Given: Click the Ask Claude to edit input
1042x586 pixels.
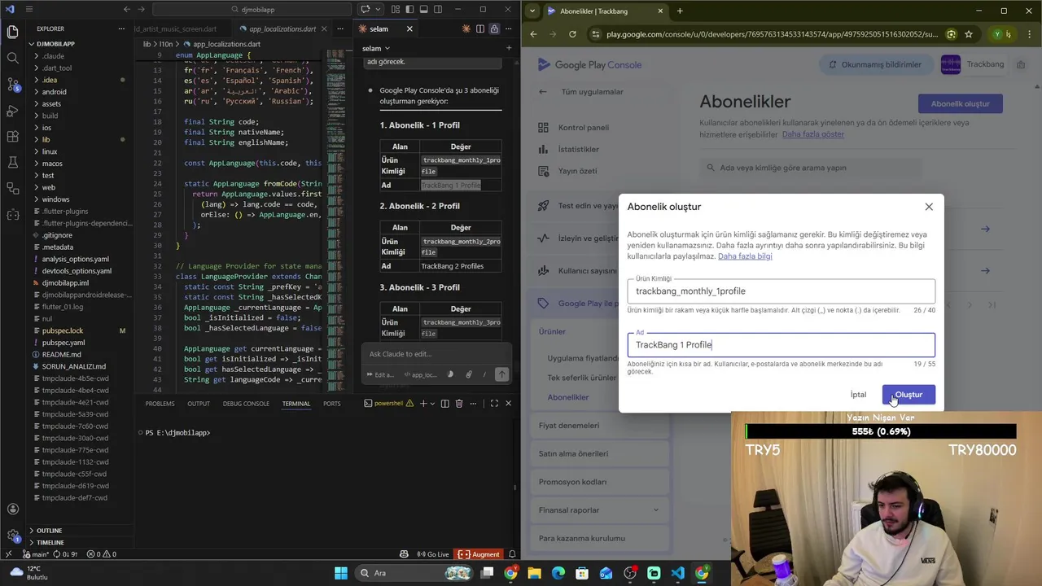Looking at the screenshot, I should (436, 354).
